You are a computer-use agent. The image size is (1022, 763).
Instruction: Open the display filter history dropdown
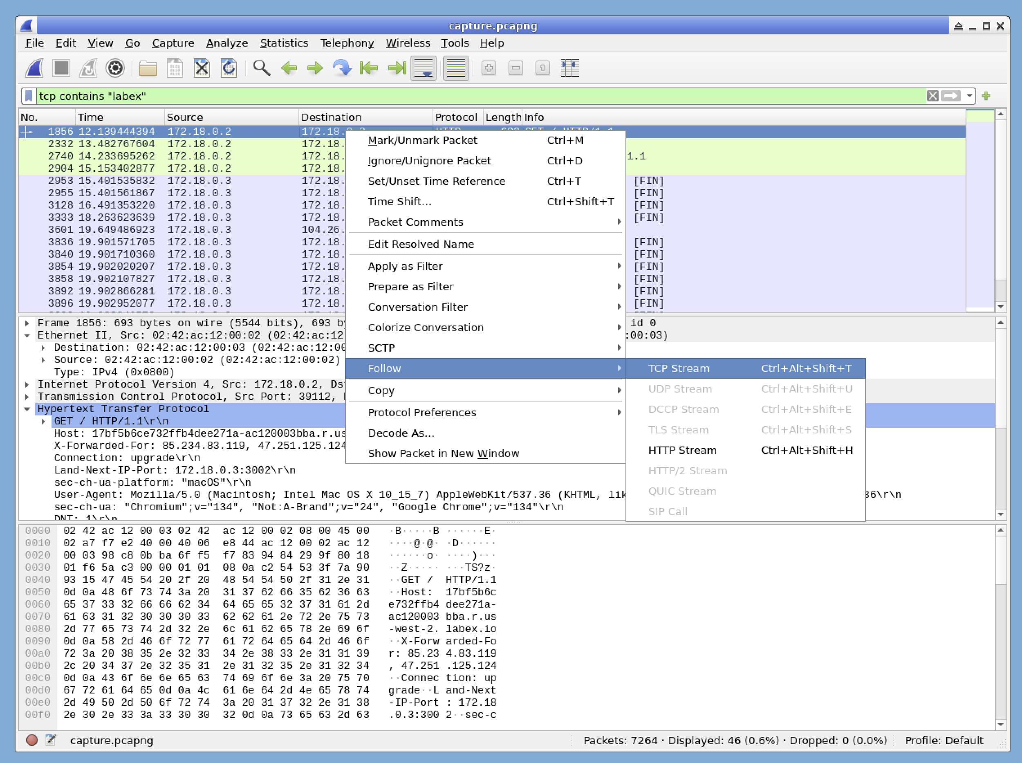(x=968, y=96)
